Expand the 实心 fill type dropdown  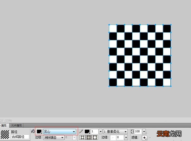(60, 132)
